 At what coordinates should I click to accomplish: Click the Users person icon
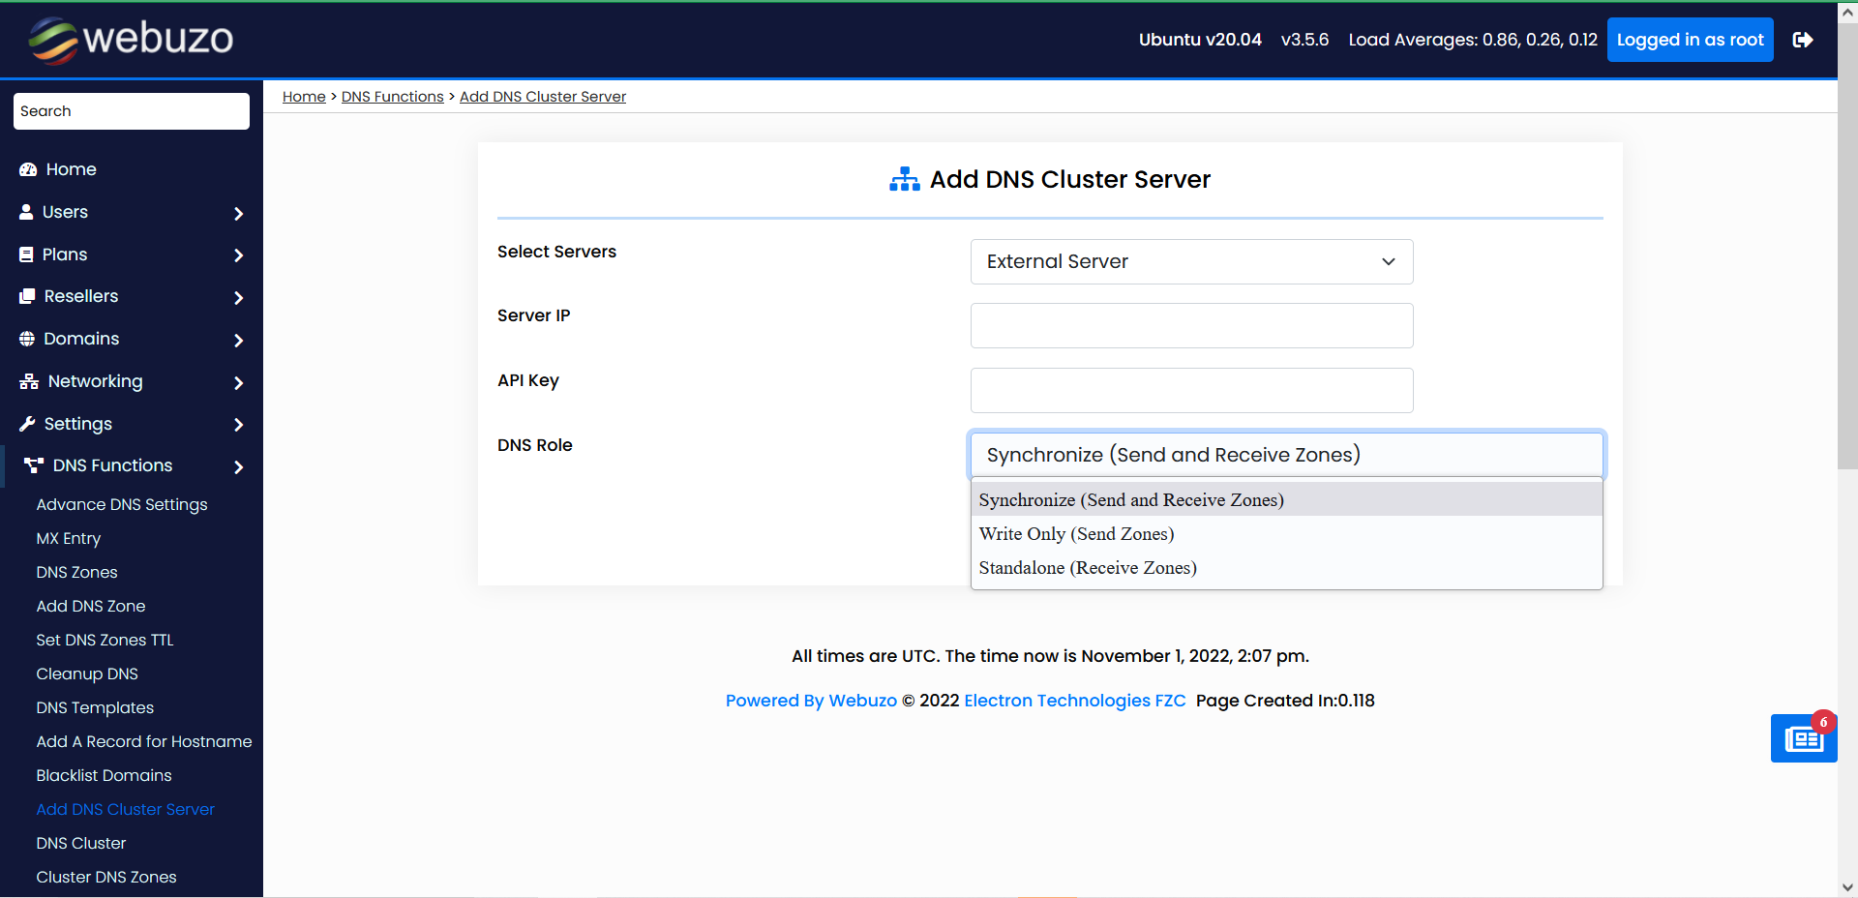(26, 212)
